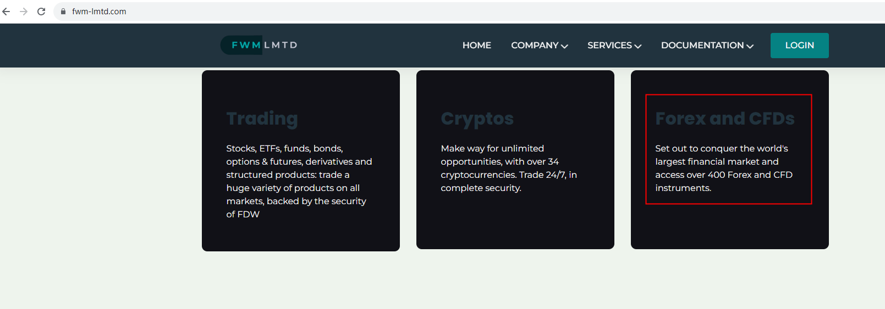This screenshot has height=309, width=885.
Task: Click the browser back arrow
Action: point(7,12)
